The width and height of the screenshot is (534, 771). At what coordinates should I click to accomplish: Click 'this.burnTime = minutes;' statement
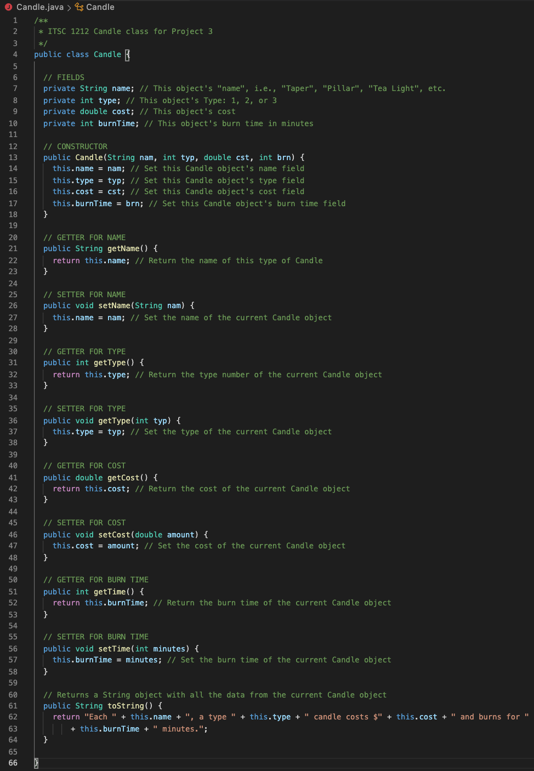[x=107, y=660]
